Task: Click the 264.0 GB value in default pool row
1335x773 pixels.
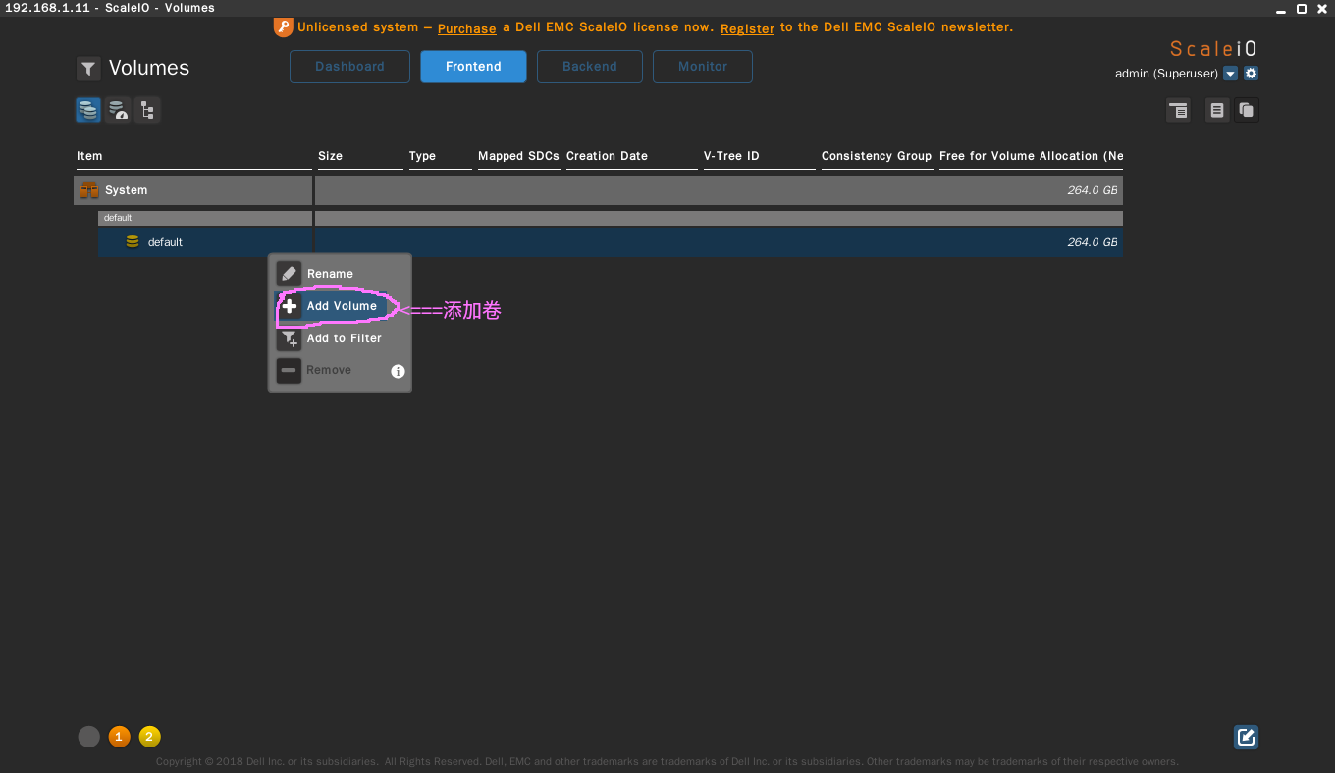Action: 1093,242
